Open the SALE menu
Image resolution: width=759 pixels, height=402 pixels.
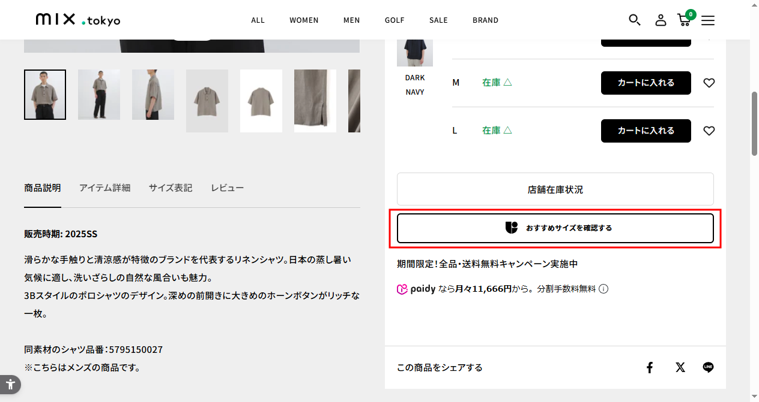pos(438,20)
